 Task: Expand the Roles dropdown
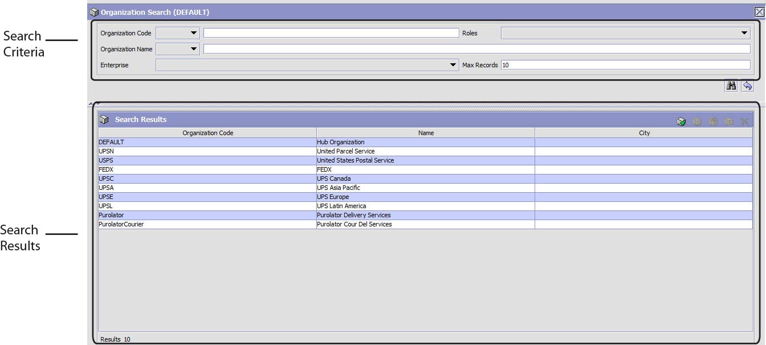626,33
